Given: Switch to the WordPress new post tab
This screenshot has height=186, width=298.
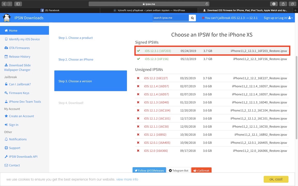Looking at the screenshot, I should click(149, 10).
